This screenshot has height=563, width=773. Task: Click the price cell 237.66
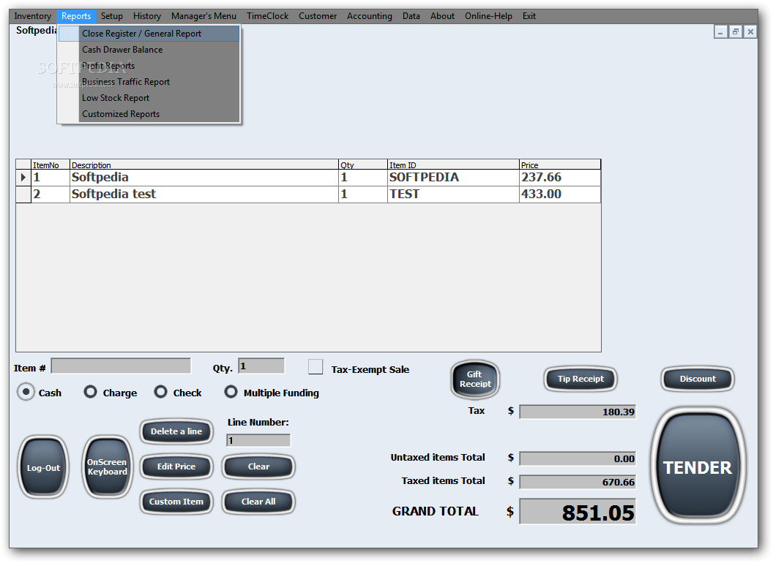[x=559, y=178]
